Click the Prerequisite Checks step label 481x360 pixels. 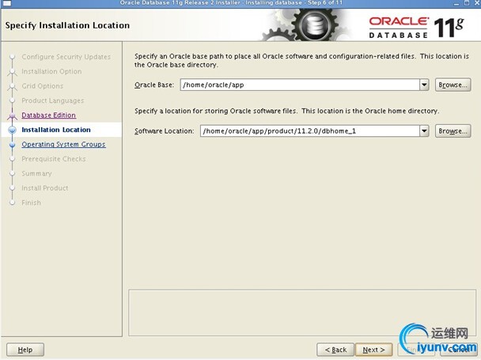tap(54, 159)
